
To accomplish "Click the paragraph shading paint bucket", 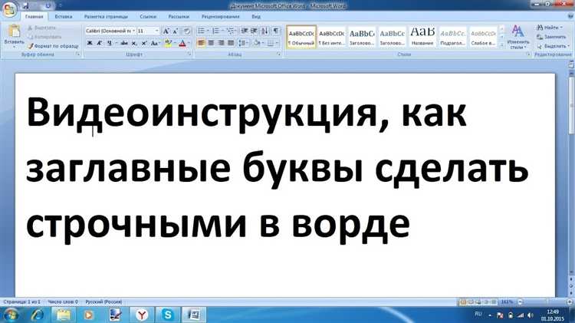I will tap(256, 43).
